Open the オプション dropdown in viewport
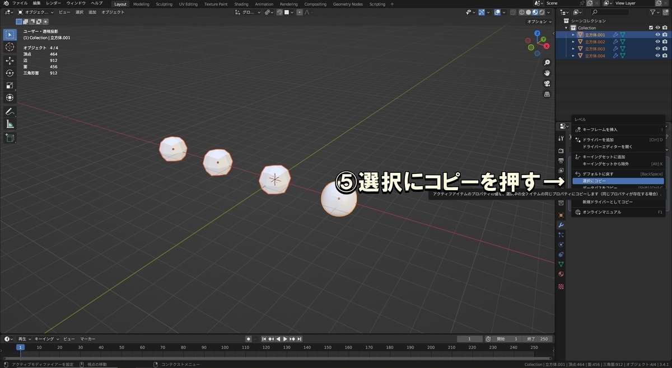The width and height of the screenshot is (672, 368). [x=540, y=21]
